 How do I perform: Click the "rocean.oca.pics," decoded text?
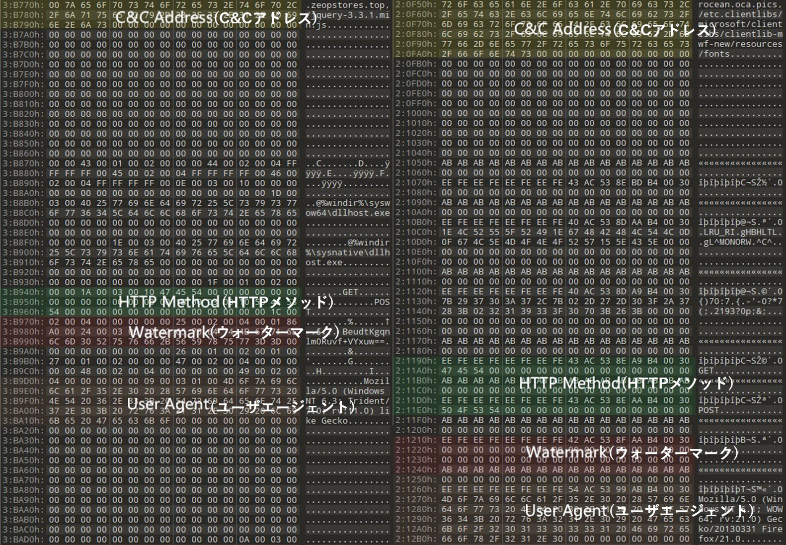click(740, 4)
